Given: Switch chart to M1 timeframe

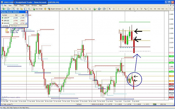Looking at the screenshot, I should pyautogui.click(x=151, y=9).
